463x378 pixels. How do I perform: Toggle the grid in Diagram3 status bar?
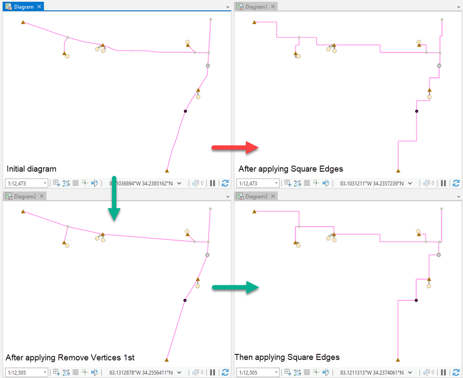point(307,372)
